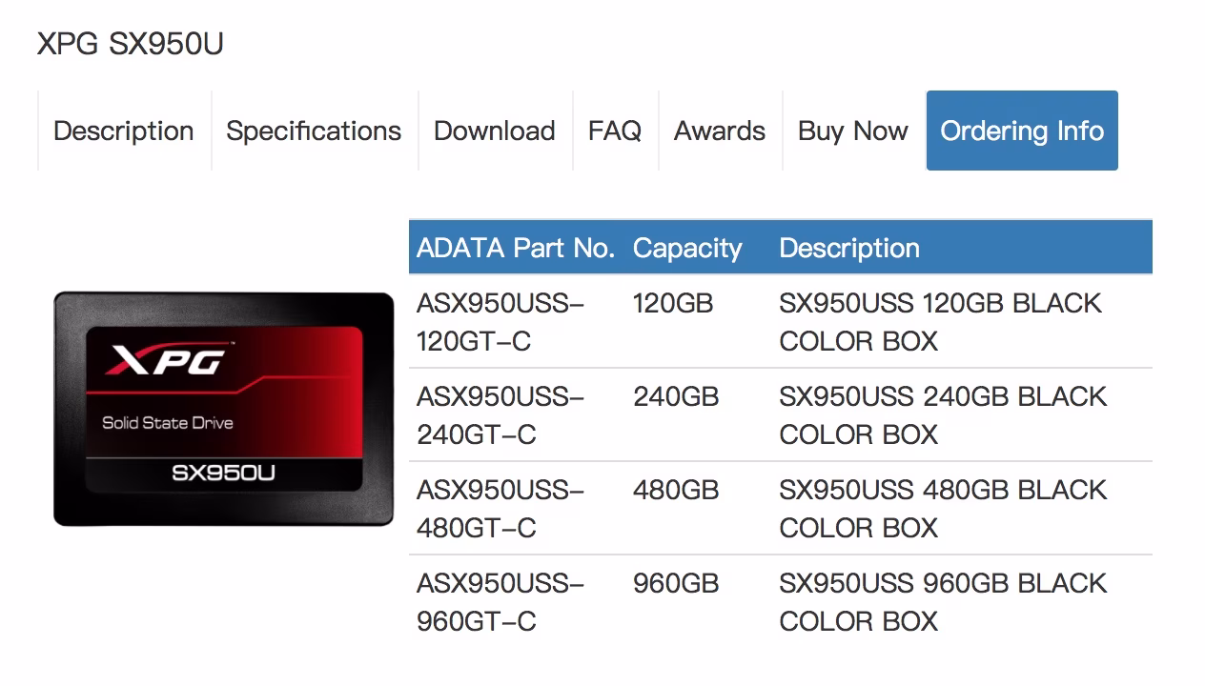Image resolution: width=1205 pixels, height=686 pixels.
Task: Click the 960GB capacity cell
Action: (676, 583)
